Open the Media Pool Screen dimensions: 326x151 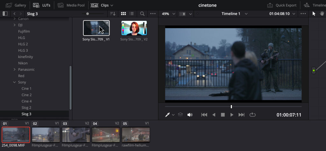point(71,5)
